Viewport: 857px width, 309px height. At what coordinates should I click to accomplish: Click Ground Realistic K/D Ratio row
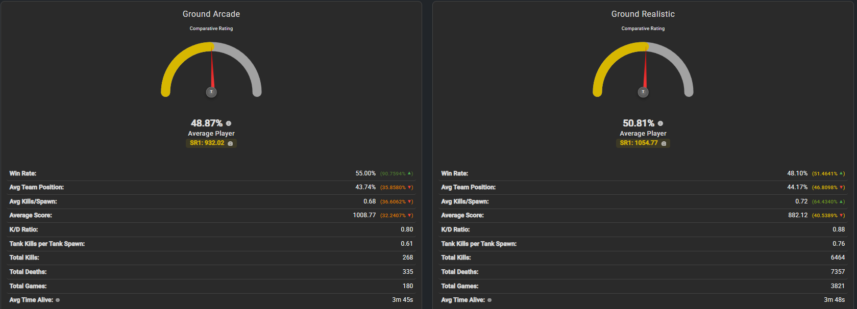[x=643, y=229]
